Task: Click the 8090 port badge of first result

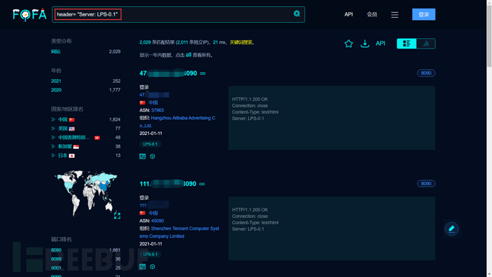Action: coord(426,73)
